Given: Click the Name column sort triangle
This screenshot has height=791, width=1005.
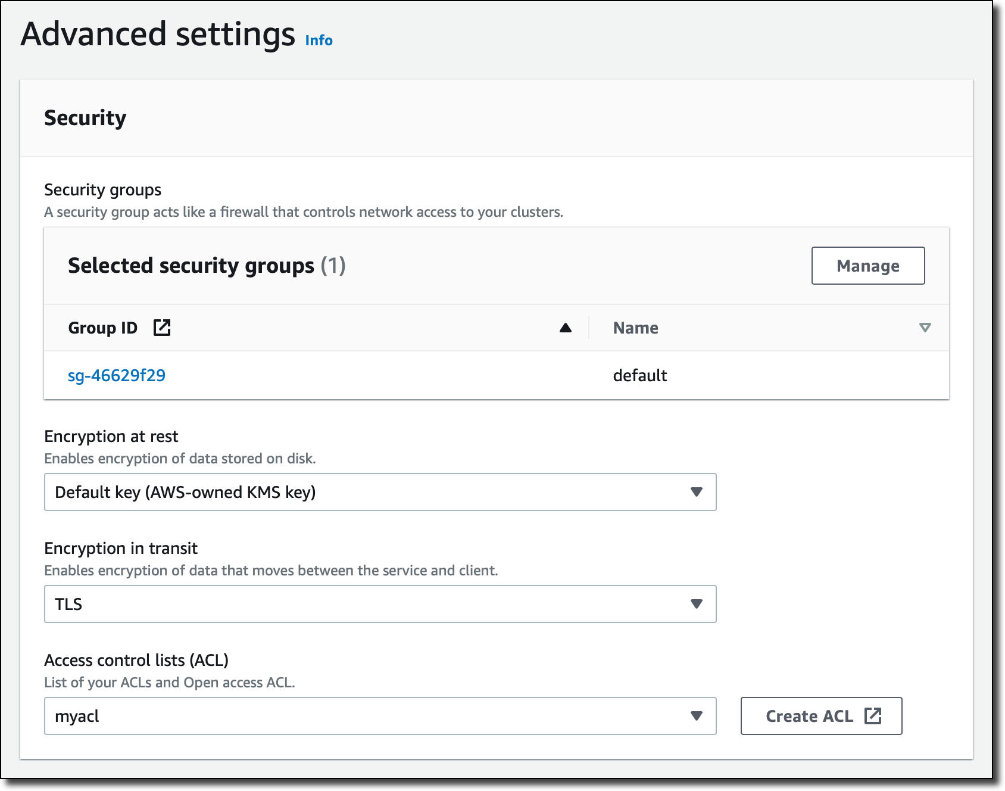Looking at the screenshot, I should click(x=925, y=328).
